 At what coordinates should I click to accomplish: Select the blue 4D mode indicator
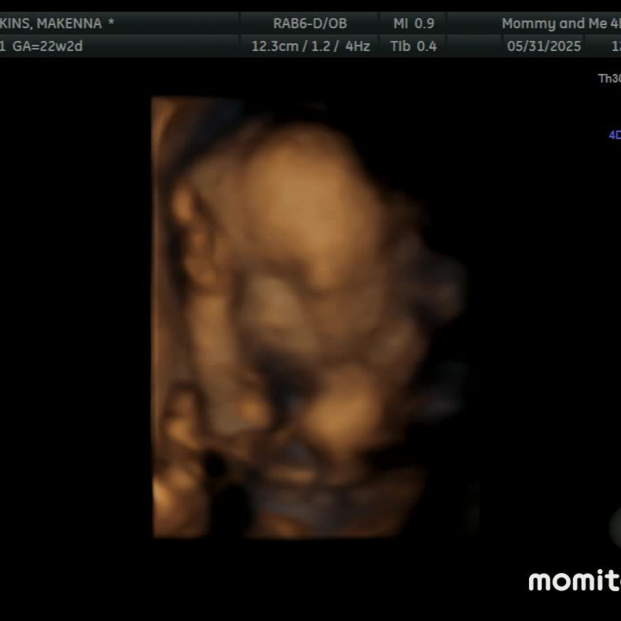[615, 135]
